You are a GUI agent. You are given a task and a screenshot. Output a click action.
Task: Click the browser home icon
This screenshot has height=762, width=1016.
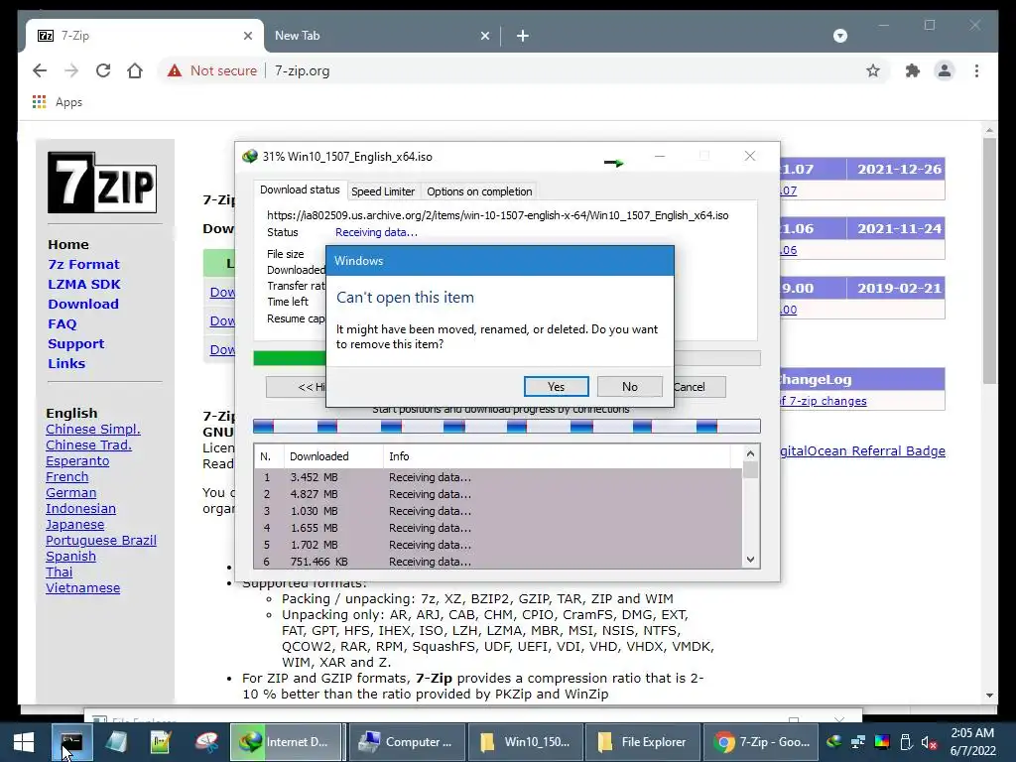pos(135,70)
